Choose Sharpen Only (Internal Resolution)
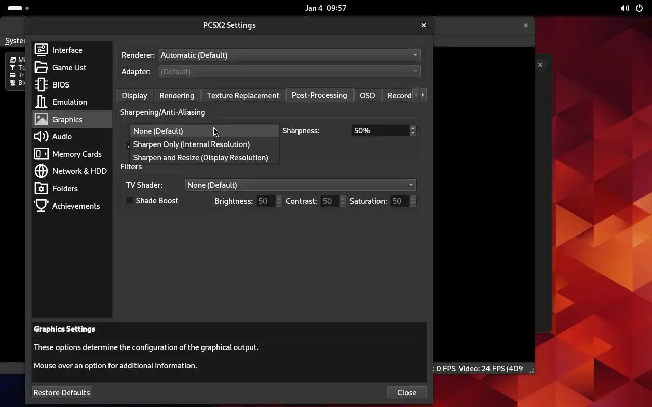The width and height of the screenshot is (652, 407). (x=204, y=144)
